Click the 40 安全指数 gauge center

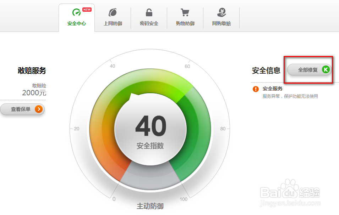point(151,129)
